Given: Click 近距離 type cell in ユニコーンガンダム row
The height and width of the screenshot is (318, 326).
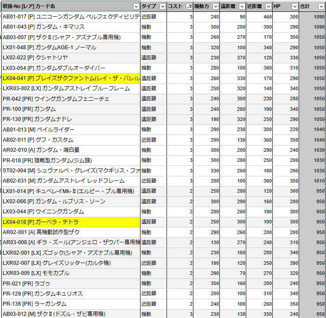Looking at the screenshot, I should [x=153, y=17].
